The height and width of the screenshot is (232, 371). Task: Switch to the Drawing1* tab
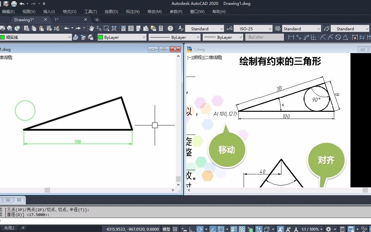(x=24, y=20)
